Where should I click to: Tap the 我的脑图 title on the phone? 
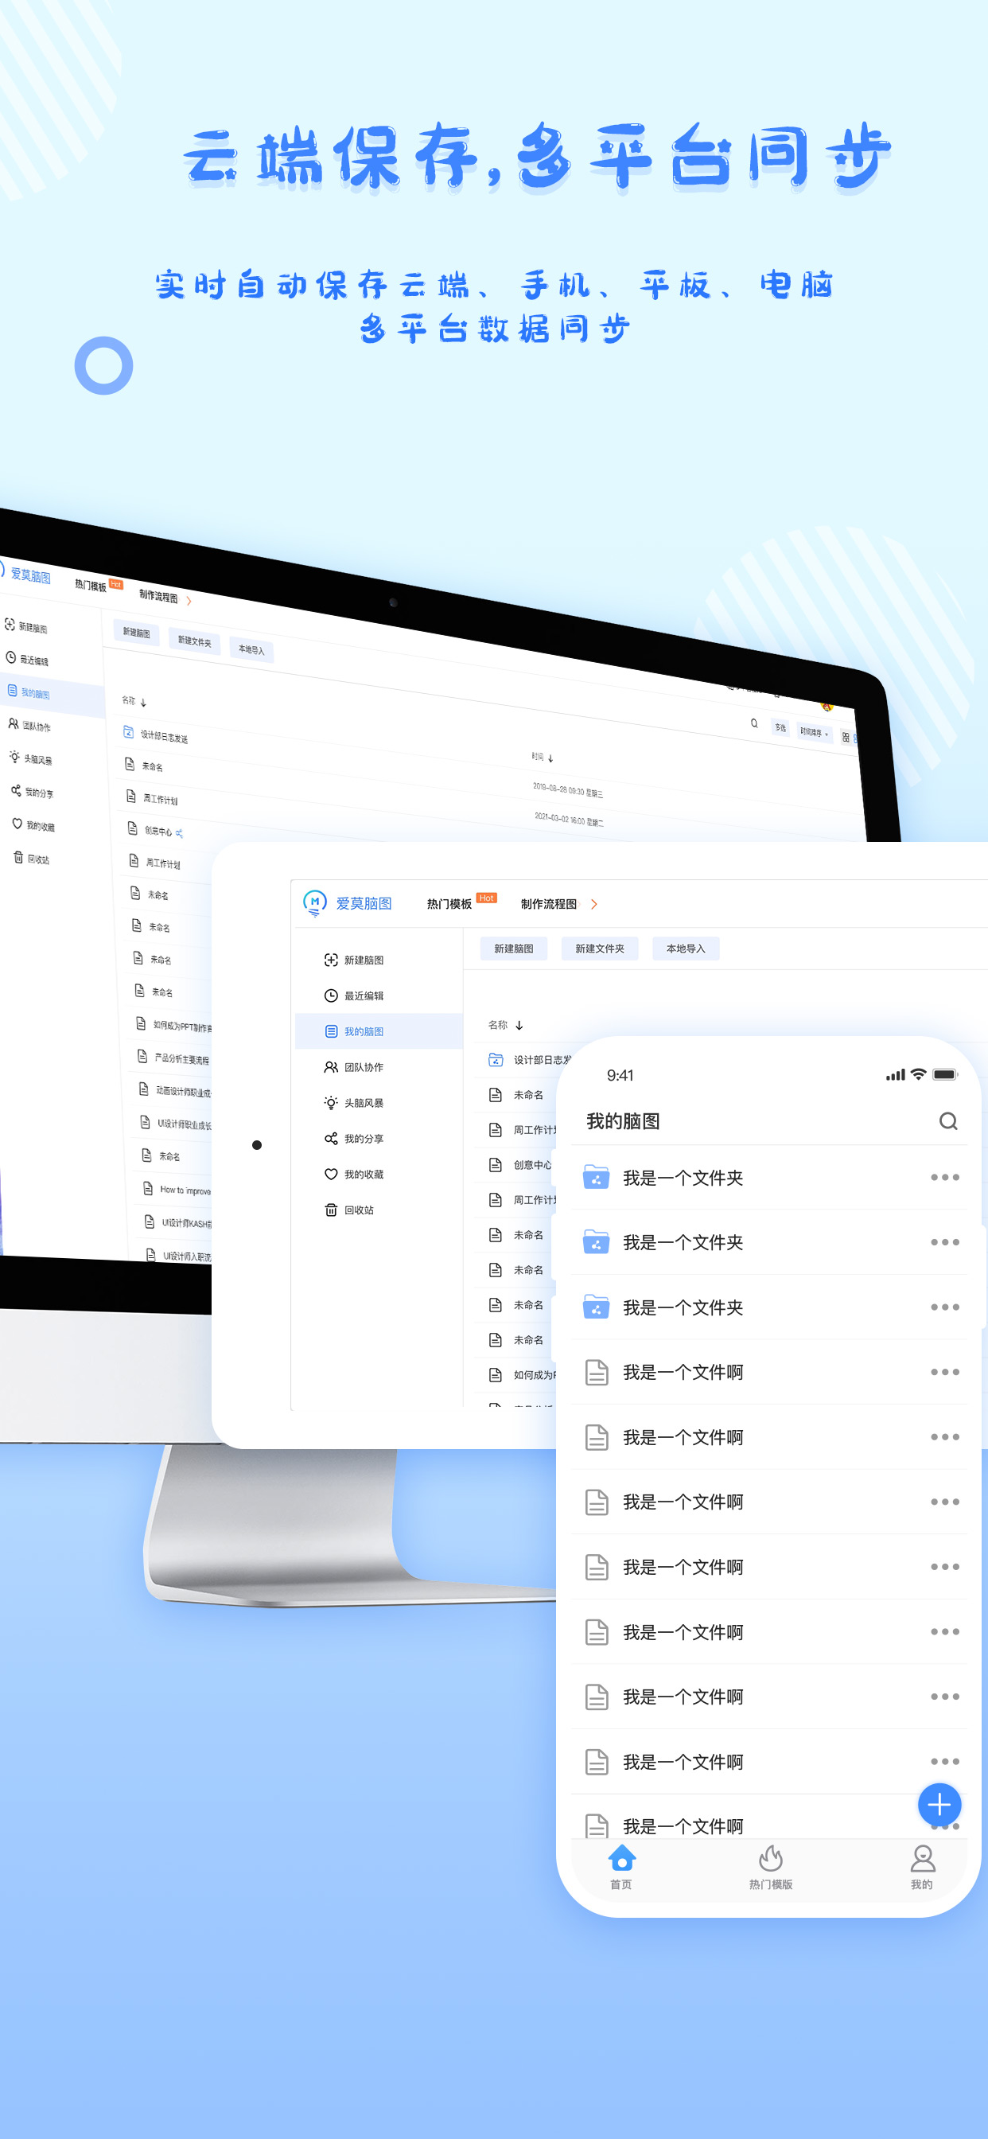click(623, 1121)
